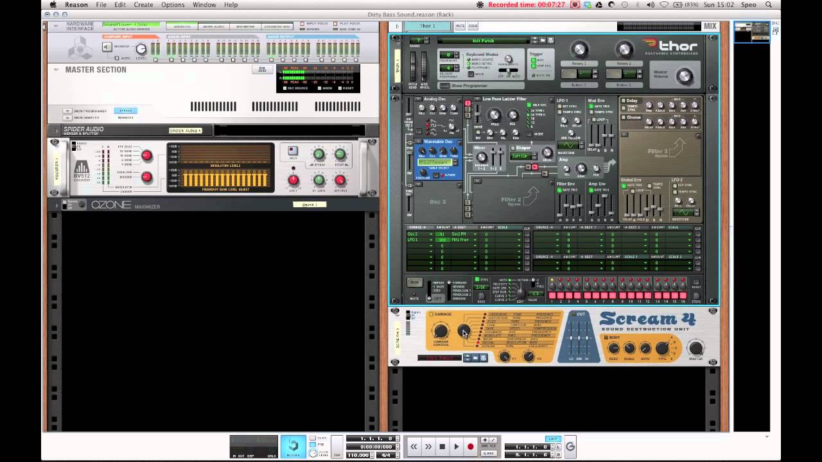Click the step sequencer Run button
Image resolution: width=822 pixels, height=462 pixels.
[x=414, y=282]
